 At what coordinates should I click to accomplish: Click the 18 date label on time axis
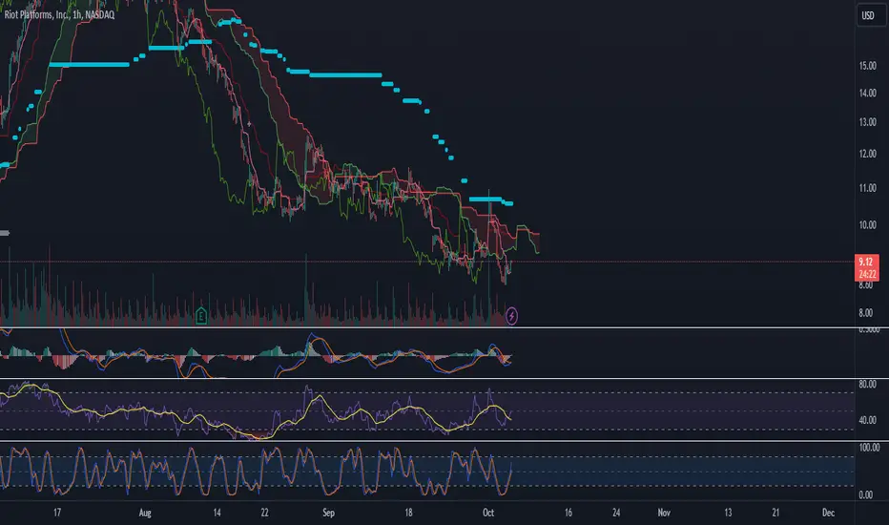click(408, 514)
